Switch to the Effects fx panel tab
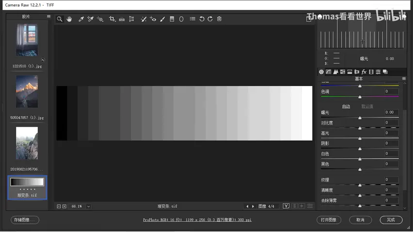 [x=364, y=72]
